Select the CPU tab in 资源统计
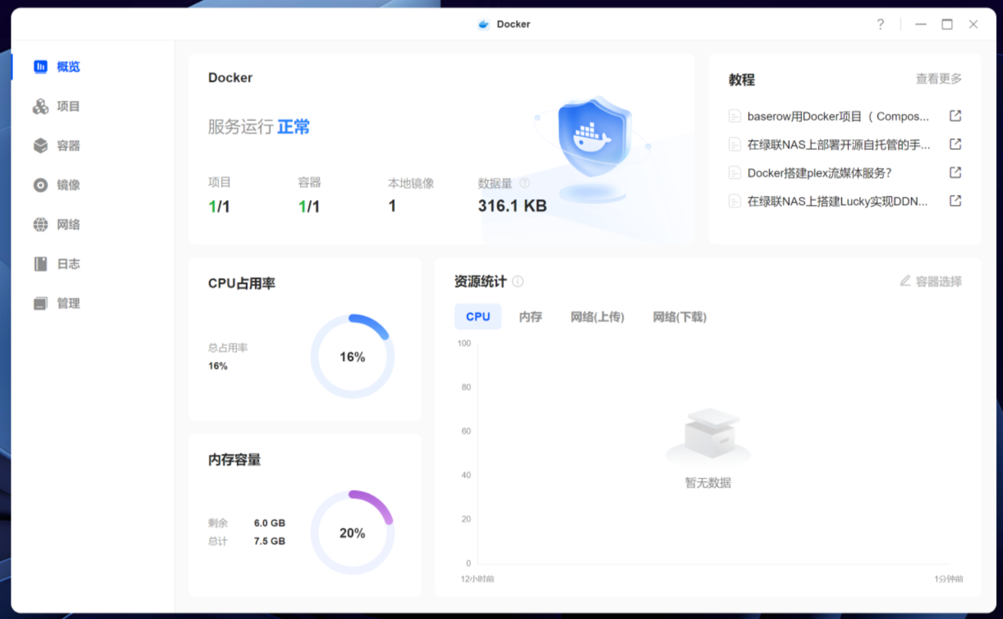The height and width of the screenshot is (619, 1003). (x=478, y=316)
